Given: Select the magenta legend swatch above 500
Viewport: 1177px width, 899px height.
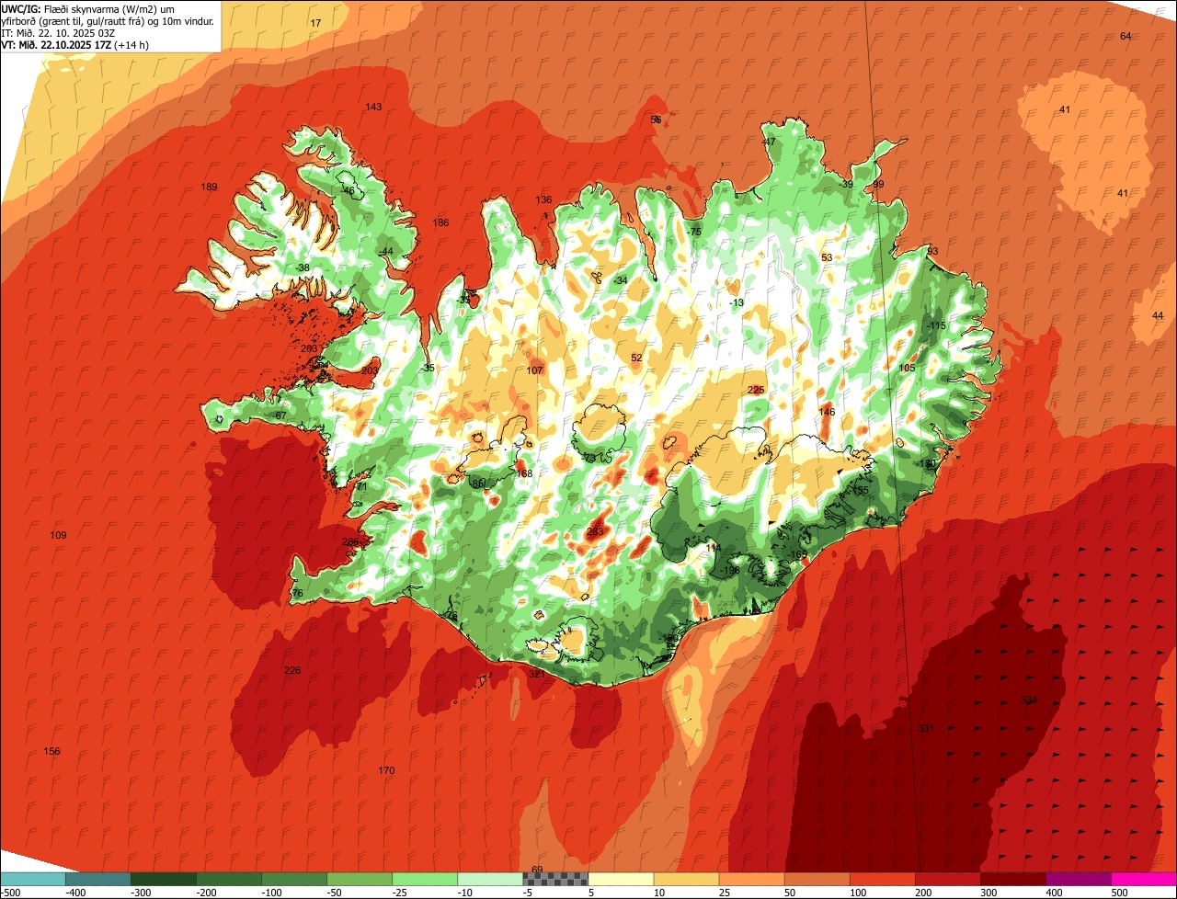Looking at the screenshot, I should (x=1143, y=879).
